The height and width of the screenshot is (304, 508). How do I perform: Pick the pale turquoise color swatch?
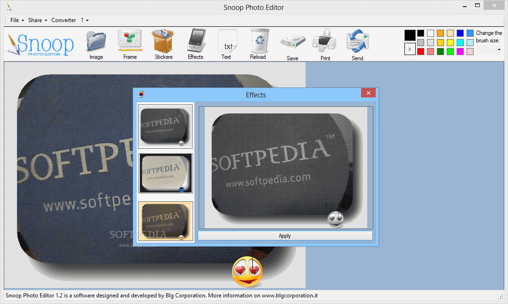click(470, 42)
